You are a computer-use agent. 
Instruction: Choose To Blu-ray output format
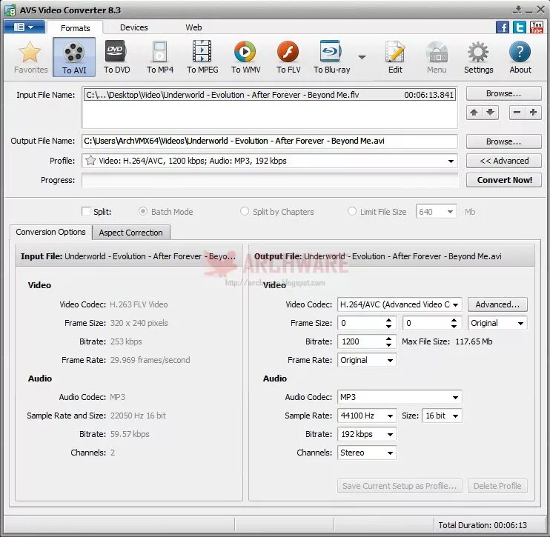331,57
